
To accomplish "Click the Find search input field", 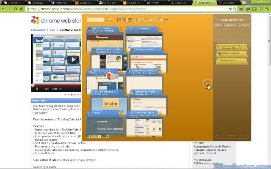I will (x=95, y=20).
